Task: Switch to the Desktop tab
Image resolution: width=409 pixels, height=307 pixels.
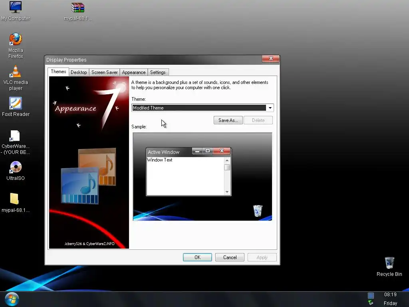Action: pos(79,72)
